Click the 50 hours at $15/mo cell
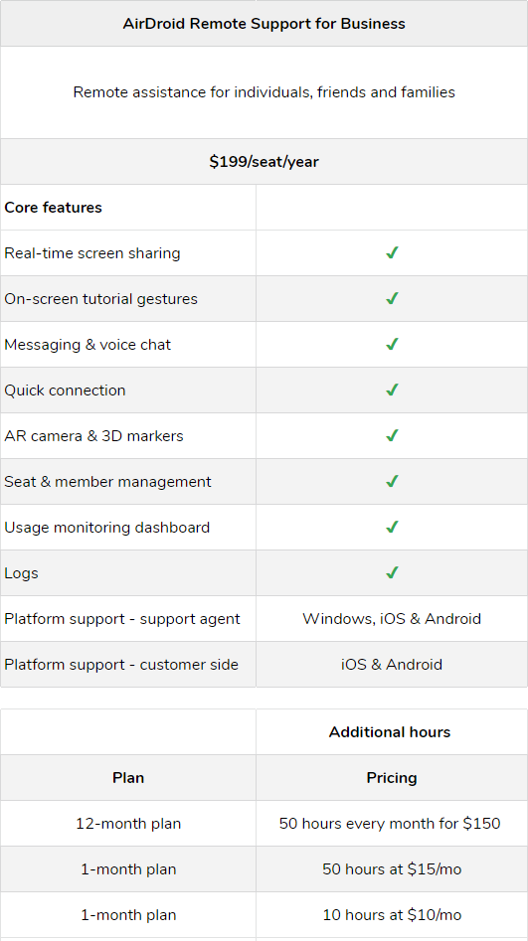The image size is (528, 941). pos(392,869)
